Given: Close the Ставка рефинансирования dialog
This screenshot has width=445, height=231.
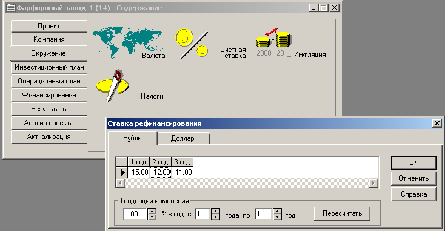Looking at the screenshot, I should pos(437,123).
